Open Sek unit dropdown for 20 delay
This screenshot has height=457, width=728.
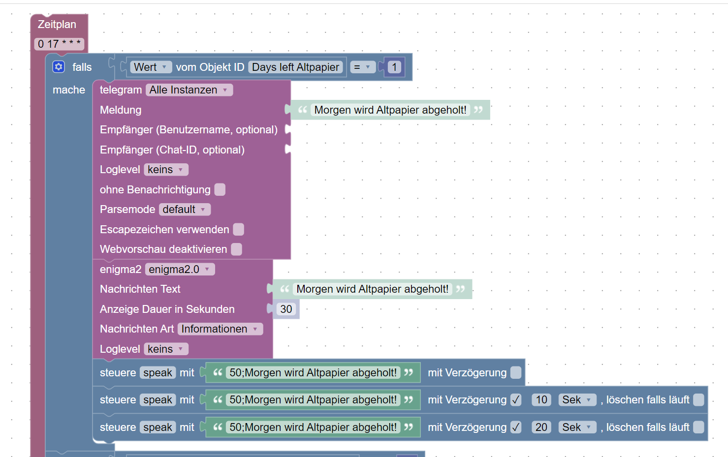tap(577, 427)
